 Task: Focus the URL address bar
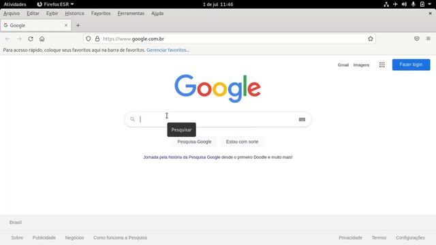[230, 39]
